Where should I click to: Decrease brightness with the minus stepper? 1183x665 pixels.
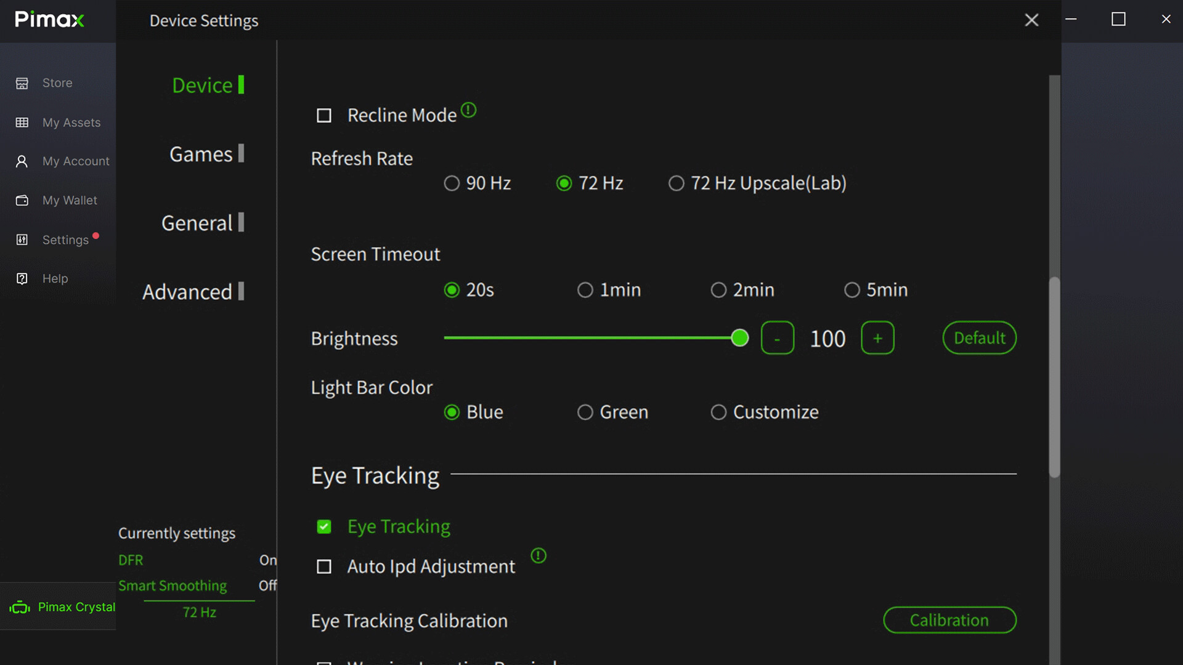point(778,337)
